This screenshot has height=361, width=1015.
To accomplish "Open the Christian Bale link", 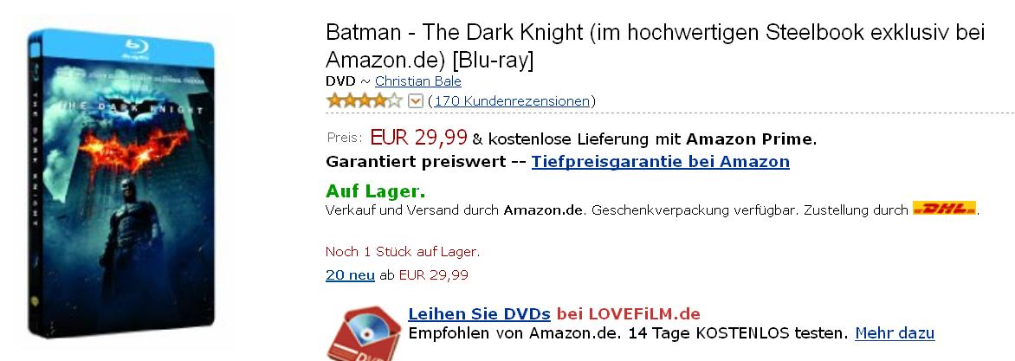I will [x=418, y=81].
